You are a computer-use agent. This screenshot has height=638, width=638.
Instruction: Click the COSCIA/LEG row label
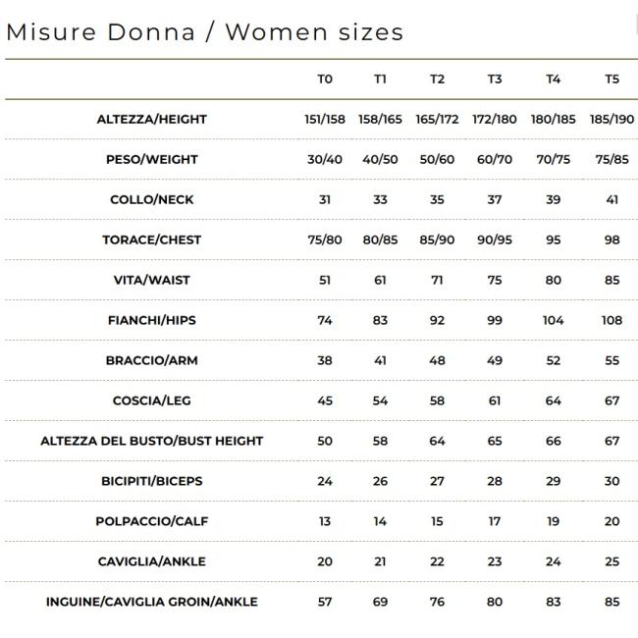(x=152, y=400)
